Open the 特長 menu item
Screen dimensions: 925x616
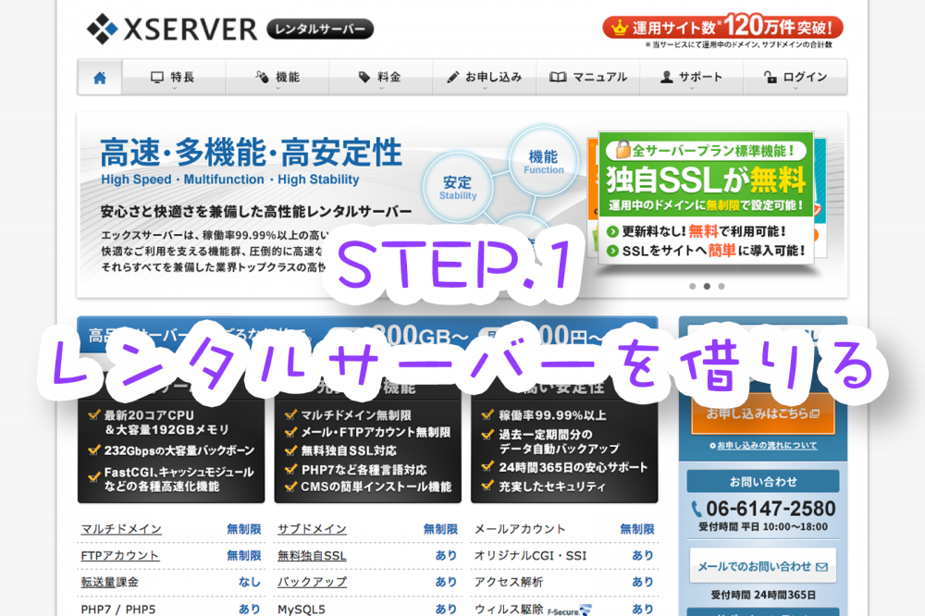click(x=174, y=78)
